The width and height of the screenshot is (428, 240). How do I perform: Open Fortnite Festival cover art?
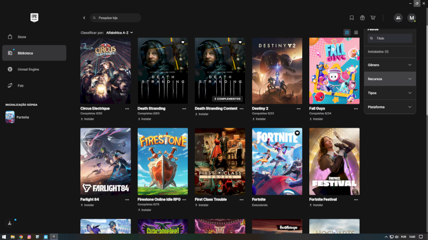(334, 161)
